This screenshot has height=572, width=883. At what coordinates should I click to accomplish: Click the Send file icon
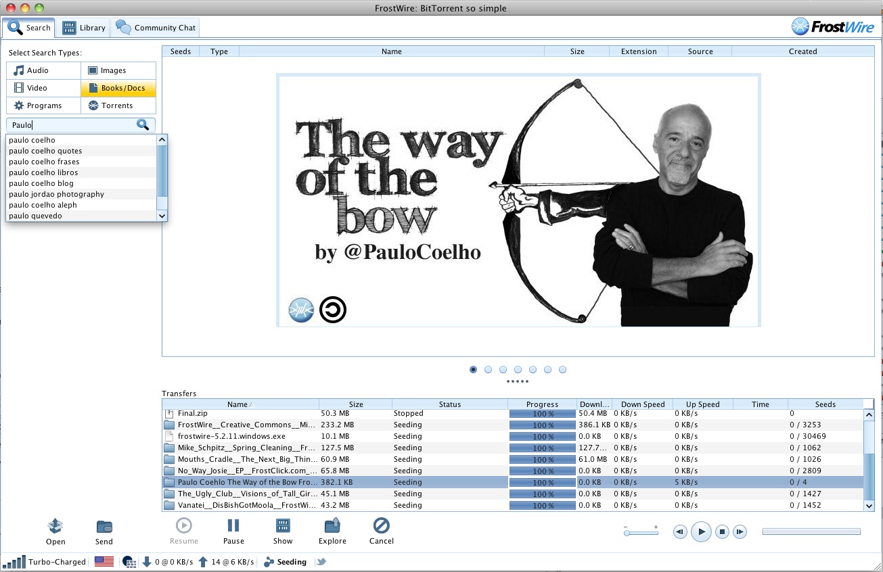(104, 526)
